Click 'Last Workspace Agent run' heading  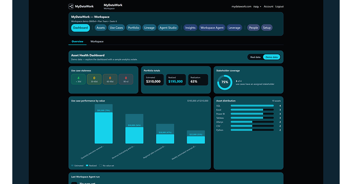click(85, 177)
